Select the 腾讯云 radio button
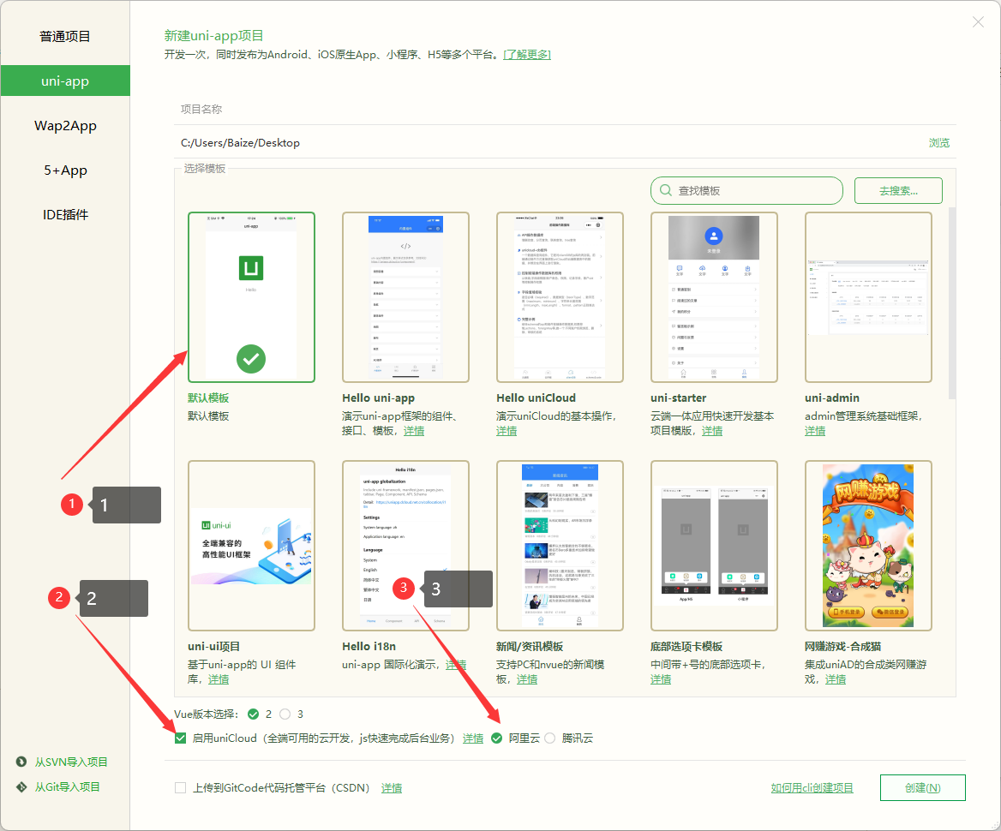 tap(550, 738)
